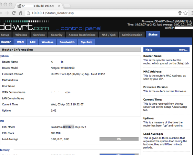Open the LAN status sub-tab
Viewport: 193px width, 155px height.
point(33,42)
